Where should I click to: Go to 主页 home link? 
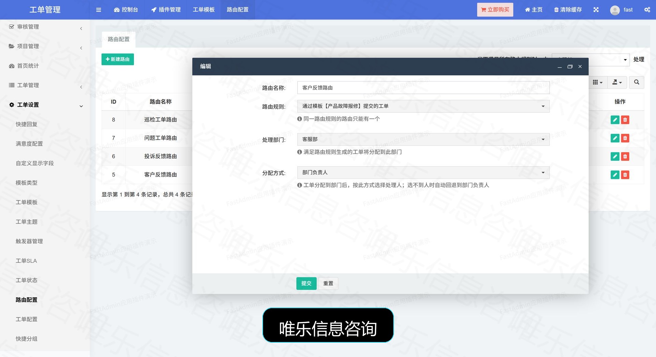534,10
